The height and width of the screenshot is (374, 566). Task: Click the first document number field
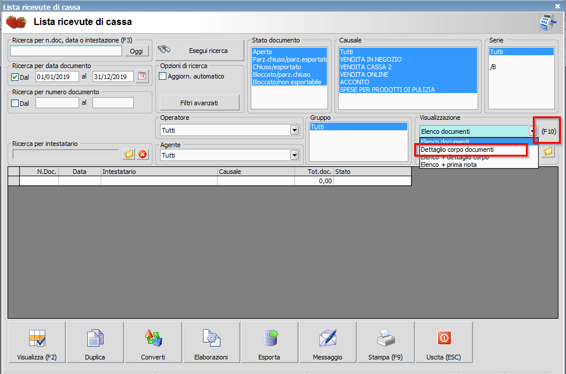pyautogui.click(x=57, y=103)
